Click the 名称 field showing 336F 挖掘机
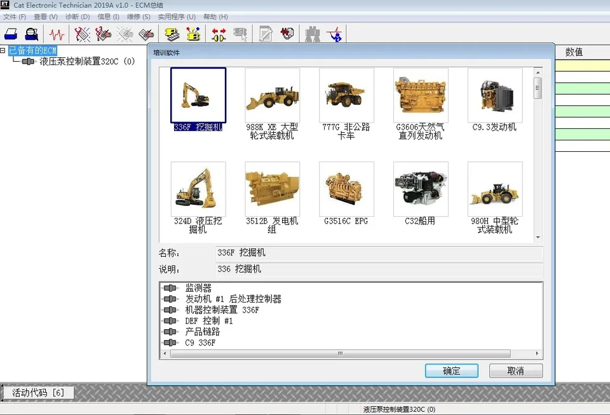The height and width of the screenshot is (415, 610). pos(379,253)
